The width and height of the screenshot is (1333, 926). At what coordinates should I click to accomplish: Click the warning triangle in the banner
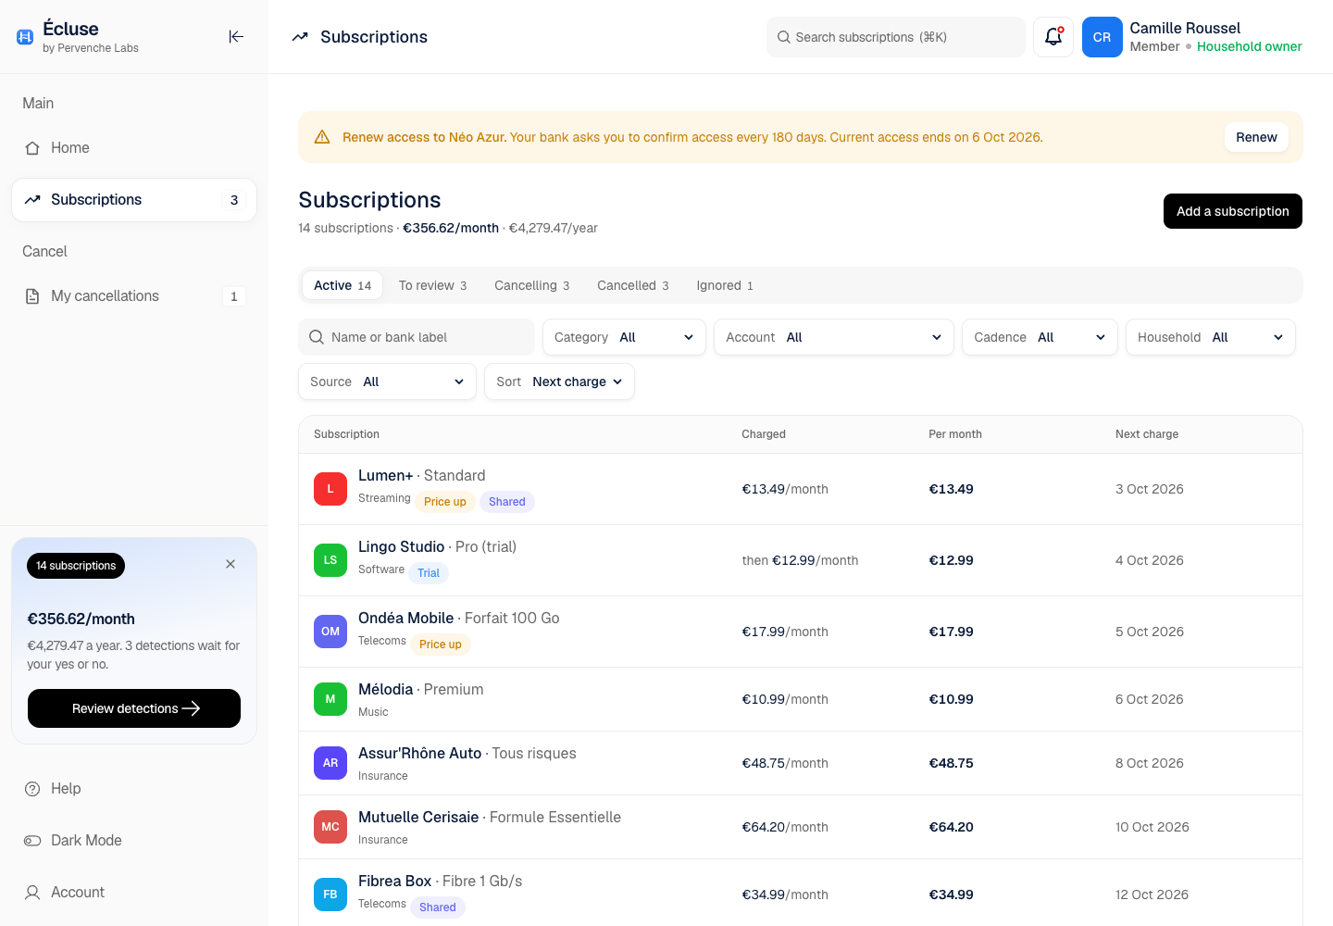[x=322, y=137]
